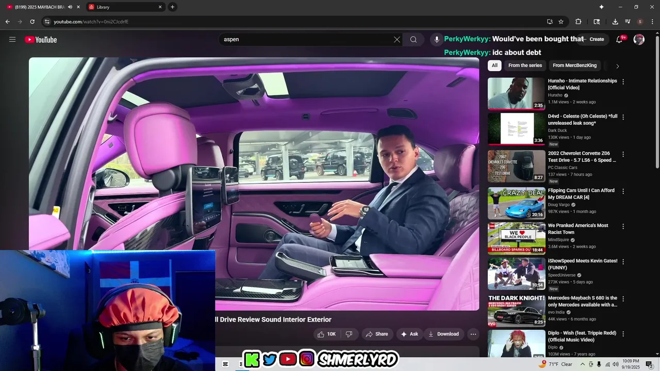The height and width of the screenshot is (371, 660).
Task: Open more actions ellipsis under video
Action: 473,334
